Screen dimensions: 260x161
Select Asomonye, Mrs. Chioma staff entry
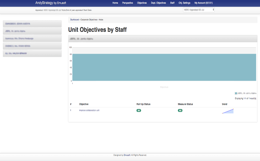[32, 39]
